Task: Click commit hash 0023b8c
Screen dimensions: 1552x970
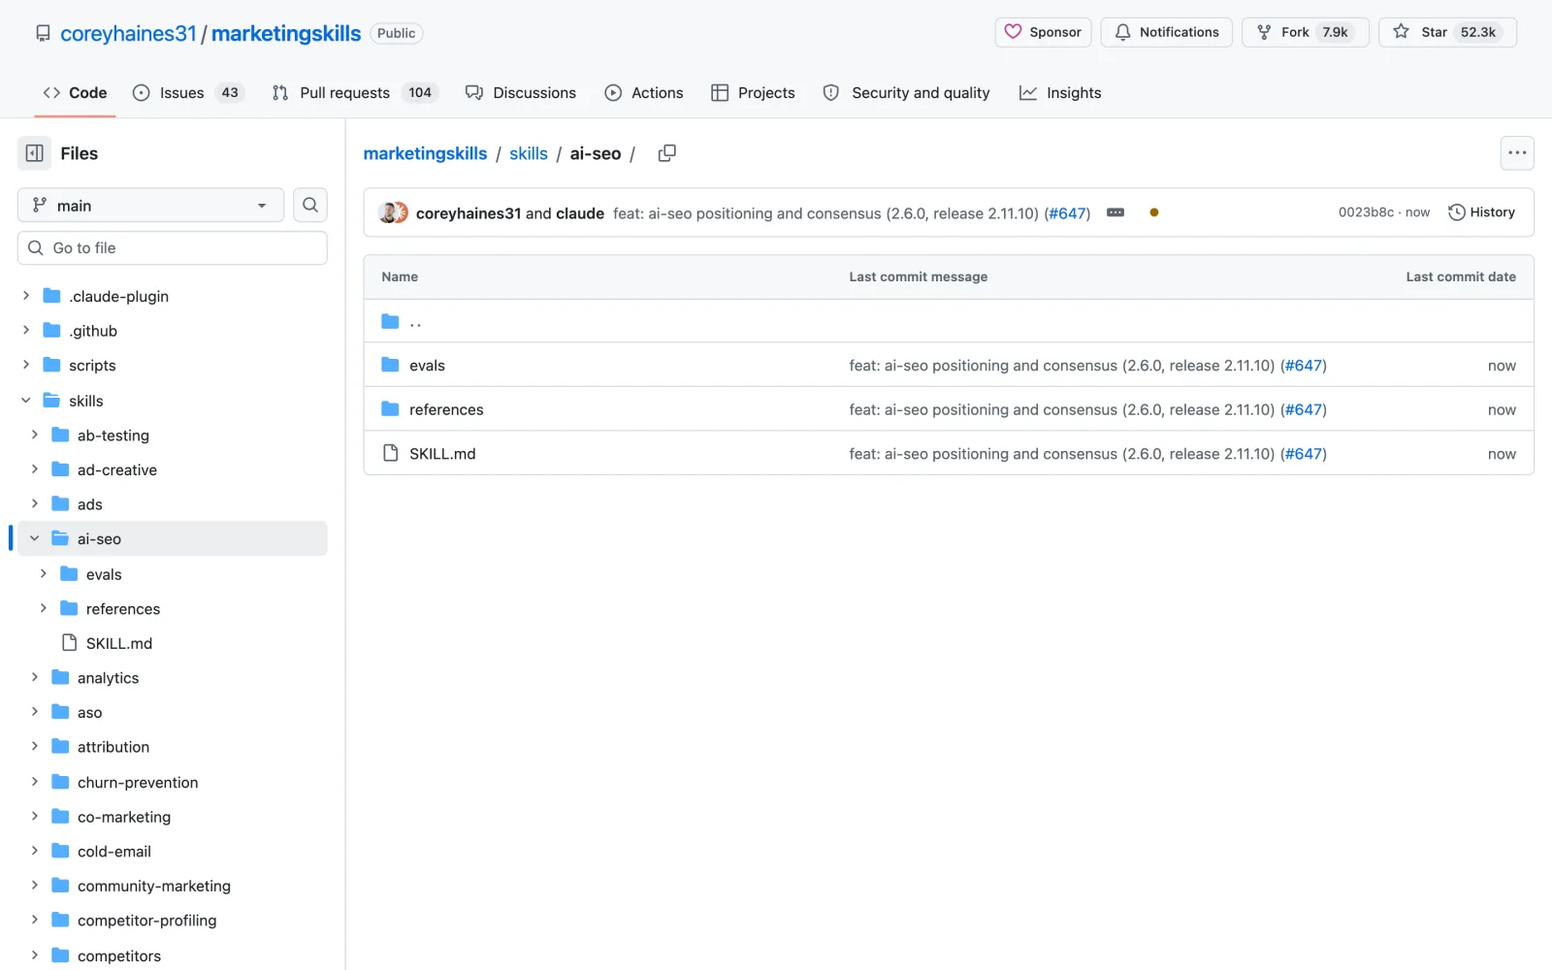Action: click(x=1366, y=212)
